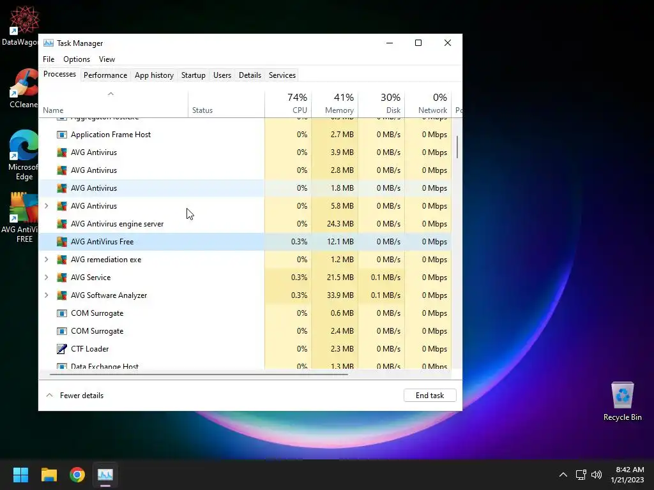Image resolution: width=654 pixels, height=490 pixels.
Task: Click the icon of AVG Antivirus engine server
Action: coord(62,224)
